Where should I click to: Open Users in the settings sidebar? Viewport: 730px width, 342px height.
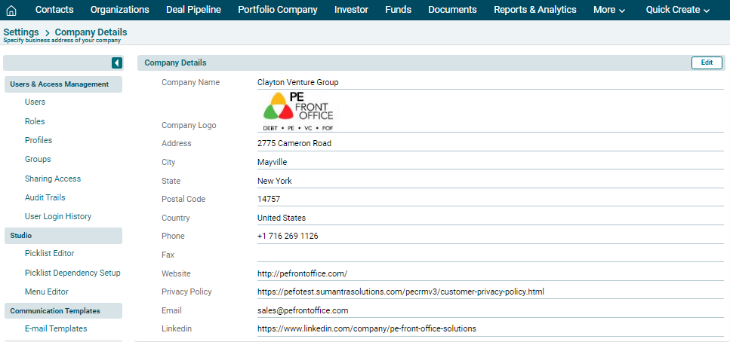35,102
